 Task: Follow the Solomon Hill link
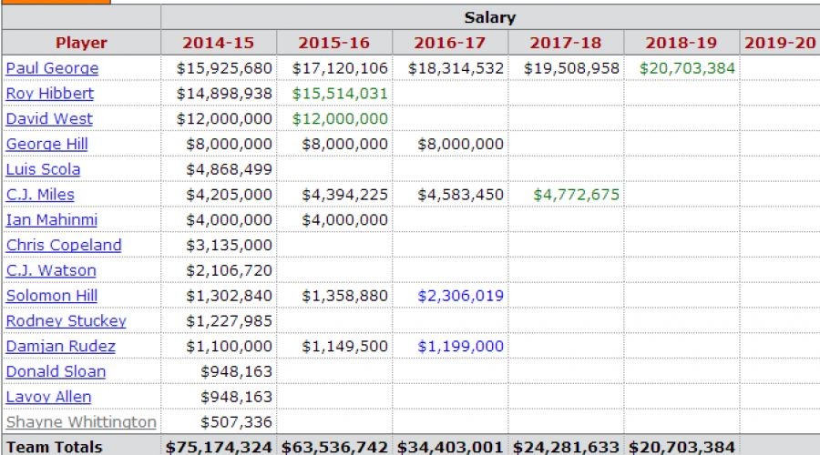click(x=52, y=296)
